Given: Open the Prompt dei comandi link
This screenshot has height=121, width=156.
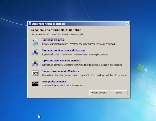Looking at the screenshot, I should click(x=54, y=82).
